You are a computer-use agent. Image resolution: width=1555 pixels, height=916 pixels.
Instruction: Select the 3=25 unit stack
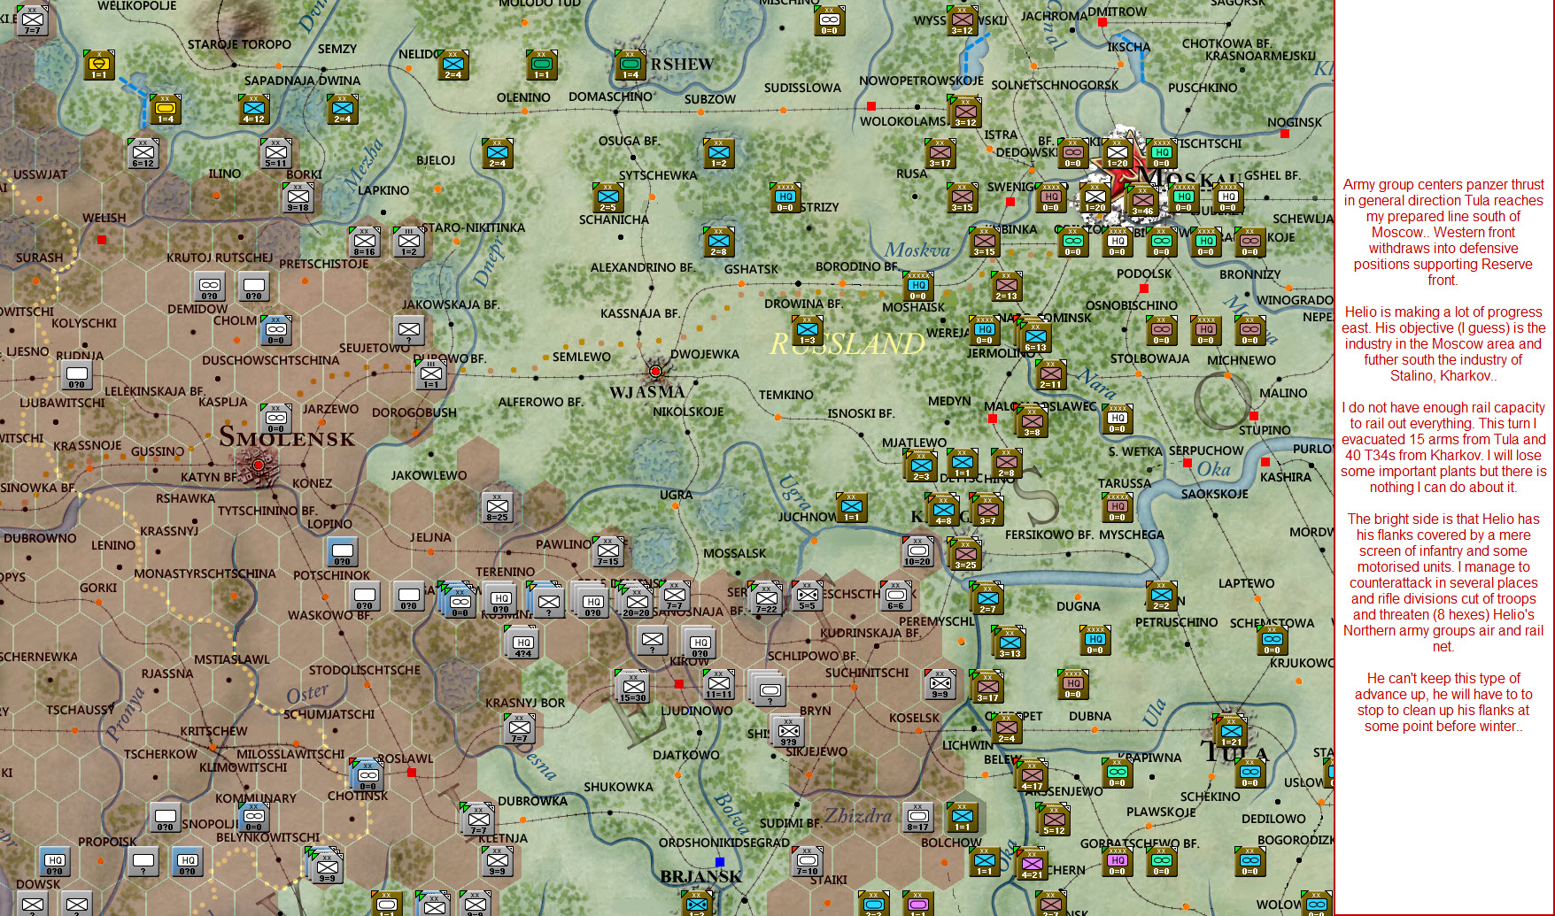point(965,555)
